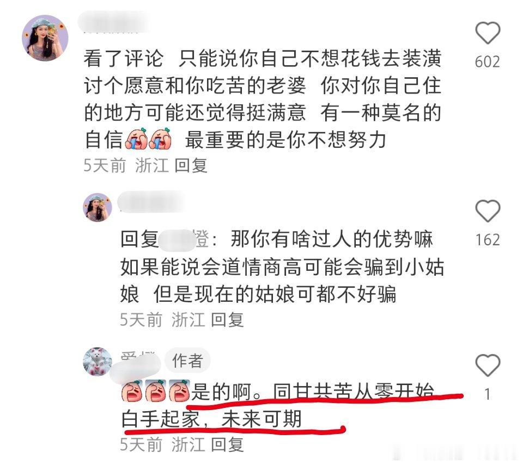Reply to the author's comment via 回复
The image size is (523, 465).
coord(228,445)
